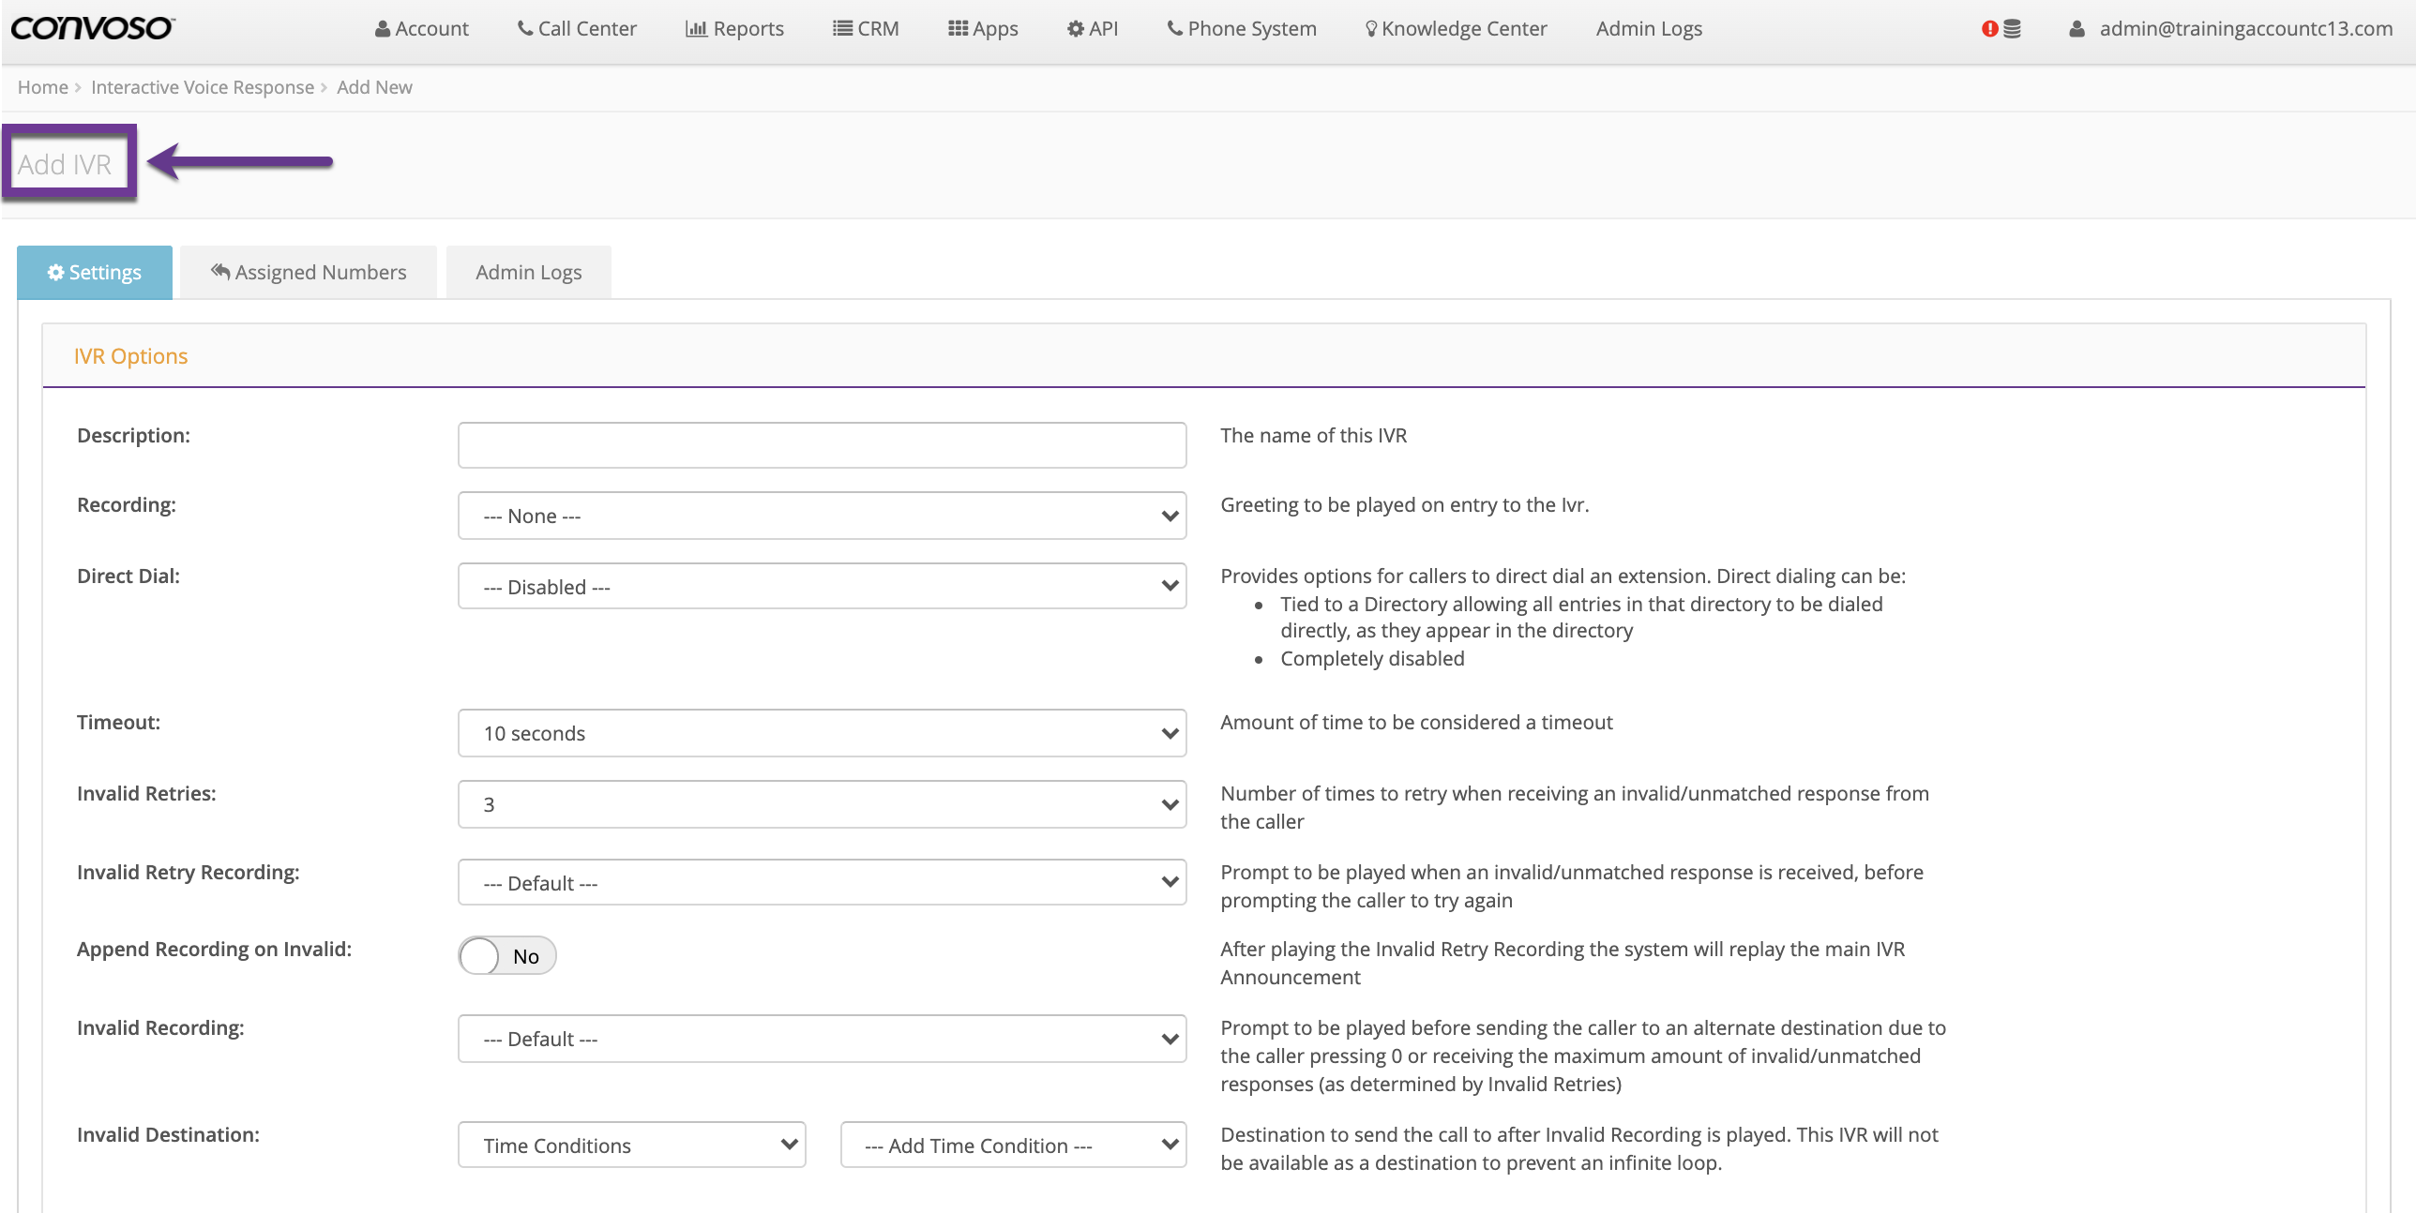Click the Home breadcrumb link
The image size is (2416, 1213).
point(42,87)
